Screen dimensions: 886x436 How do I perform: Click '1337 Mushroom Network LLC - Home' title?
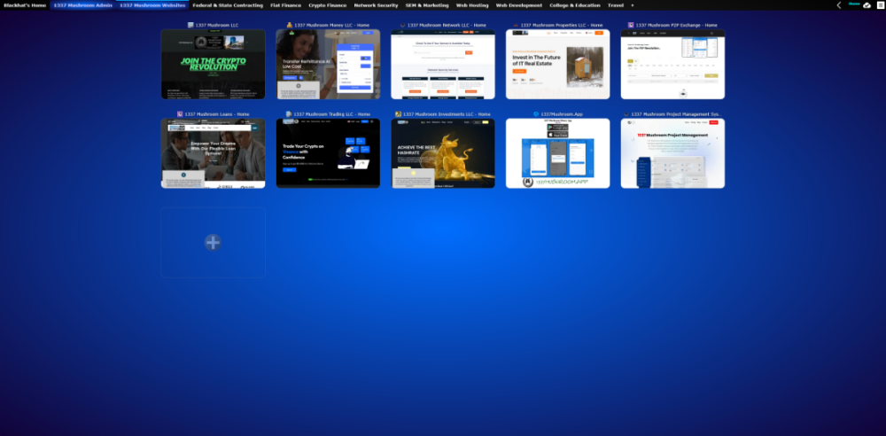[447, 25]
